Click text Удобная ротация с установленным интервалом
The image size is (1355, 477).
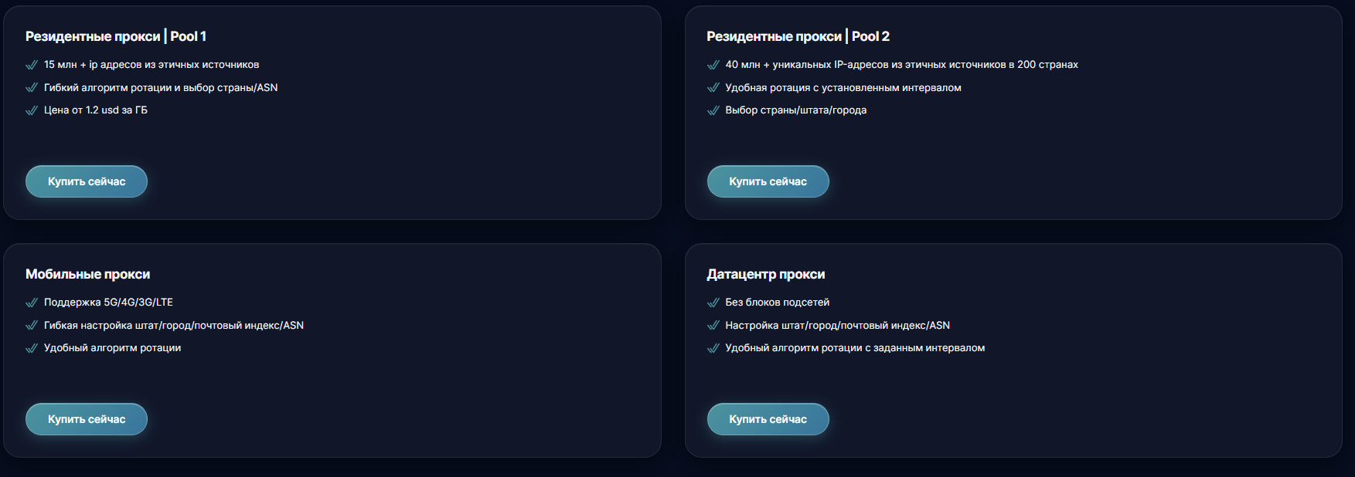click(843, 87)
